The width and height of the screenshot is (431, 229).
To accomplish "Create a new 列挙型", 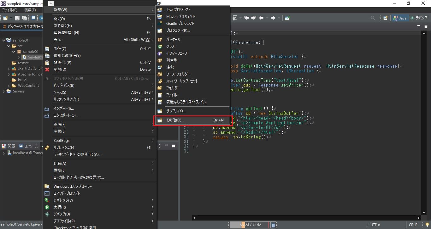I will 194,60.
